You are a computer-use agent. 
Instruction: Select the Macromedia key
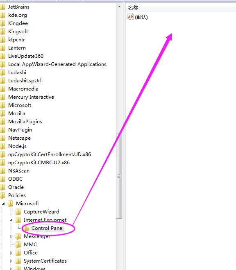(23, 89)
